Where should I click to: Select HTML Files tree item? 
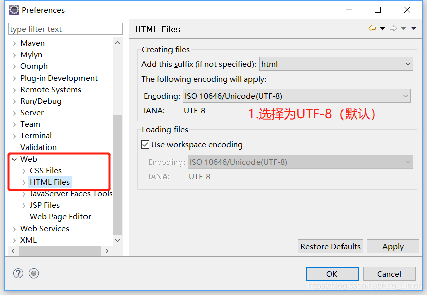pyautogui.click(x=50, y=182)
